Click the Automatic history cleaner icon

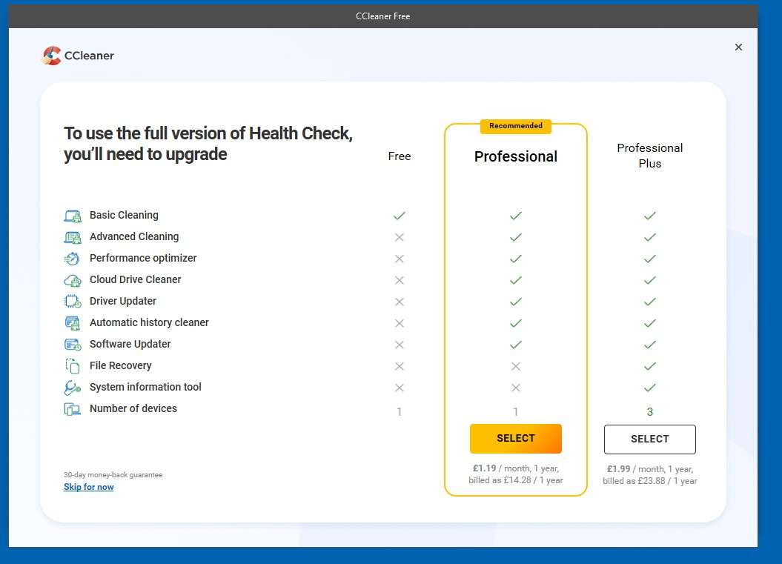point(72,323)
